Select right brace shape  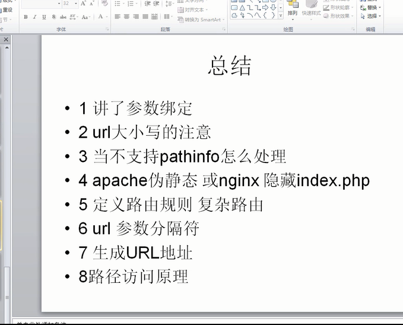273,15
